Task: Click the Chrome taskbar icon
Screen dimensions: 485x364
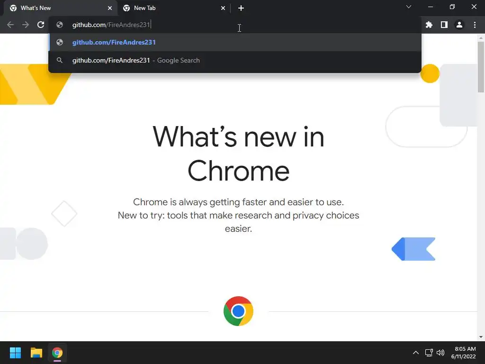Action: pos(57,353)
